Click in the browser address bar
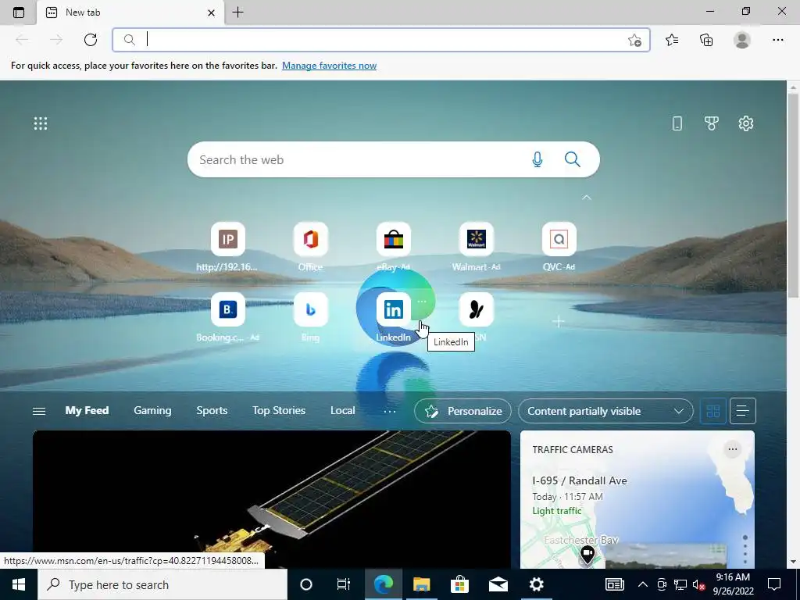This screenshot has height=600, width=800. 380,40
